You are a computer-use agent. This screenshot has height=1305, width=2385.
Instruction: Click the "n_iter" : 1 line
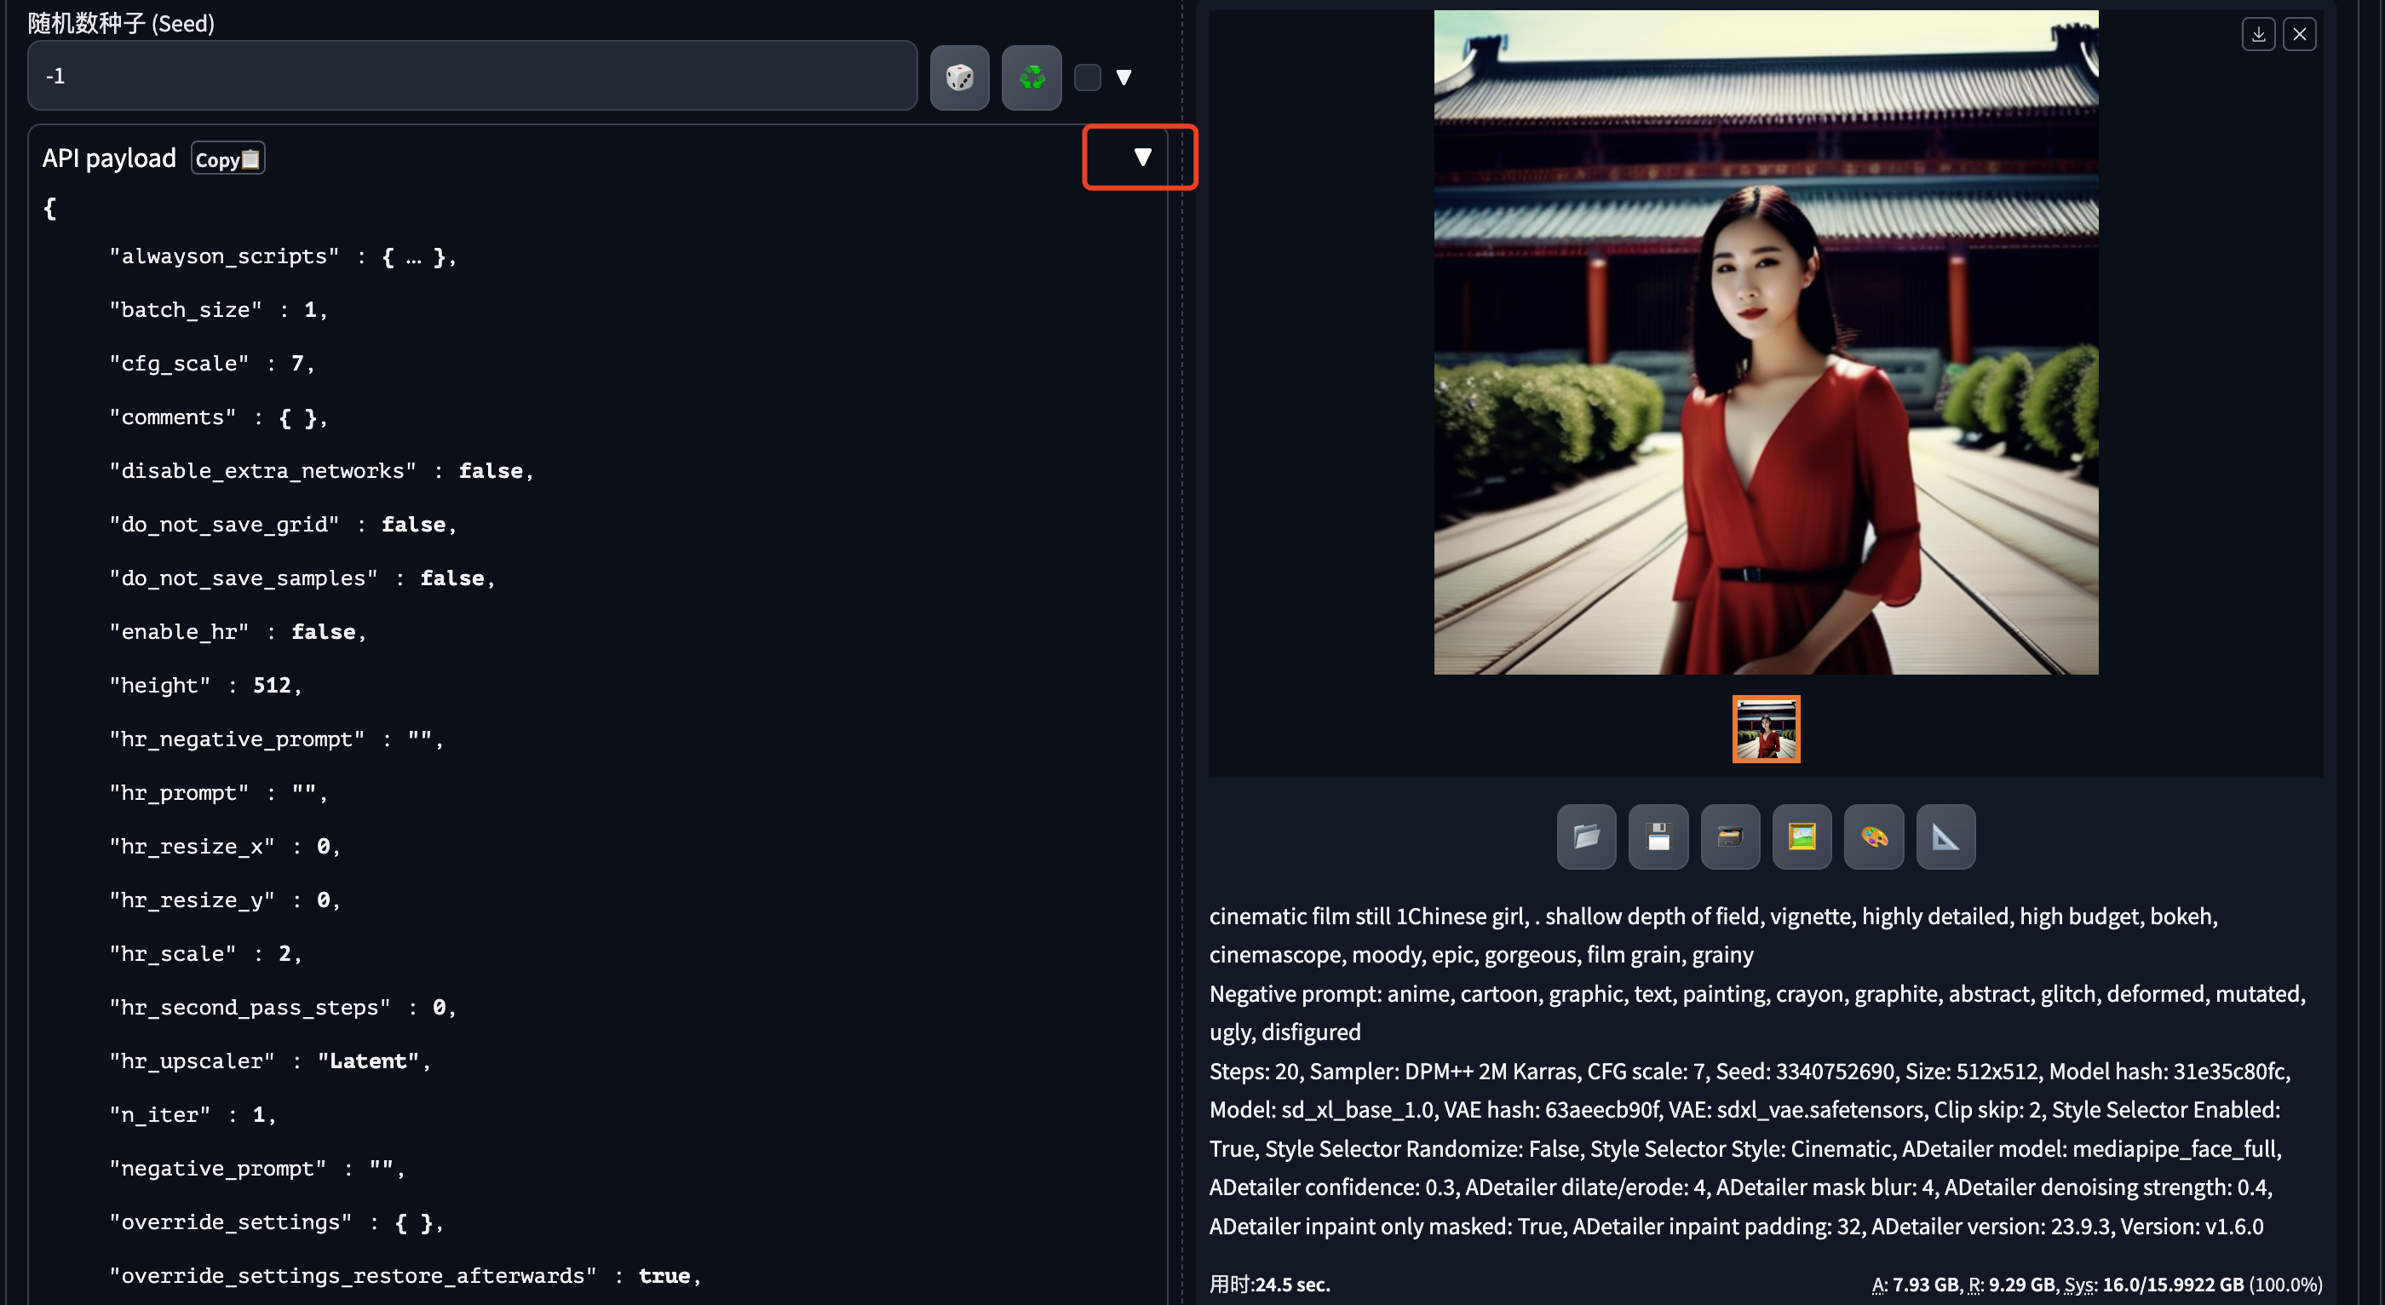click(193, 1115)
